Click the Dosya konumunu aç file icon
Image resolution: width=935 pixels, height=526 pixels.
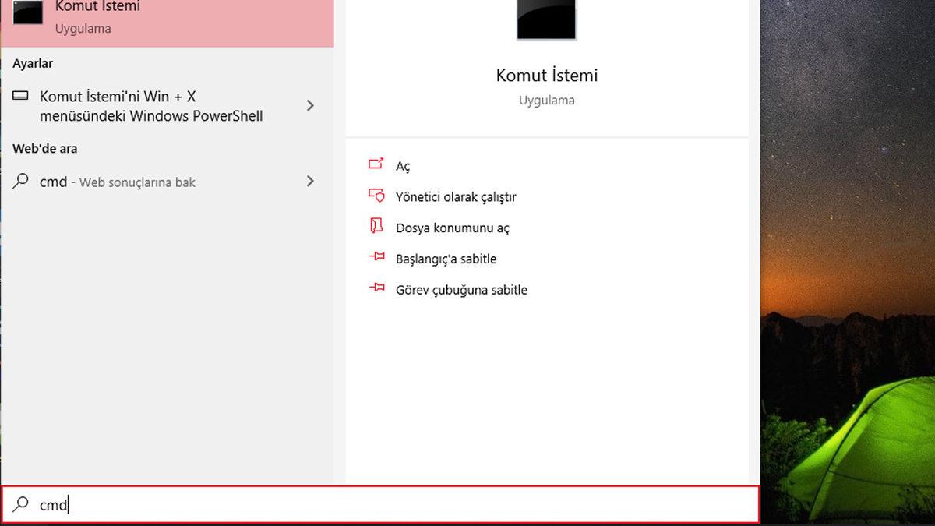(376, 227)
